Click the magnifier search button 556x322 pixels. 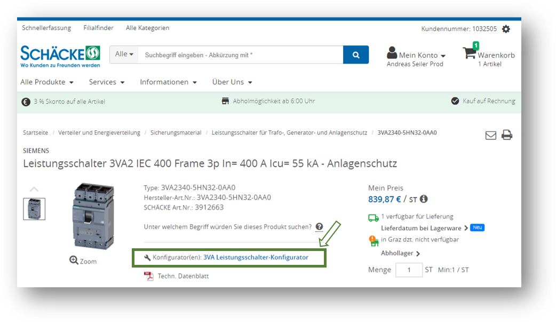[x=355, y=54]
